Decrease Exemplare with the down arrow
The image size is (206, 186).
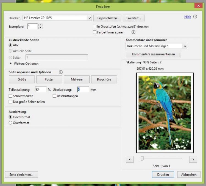tap(40, 28)
